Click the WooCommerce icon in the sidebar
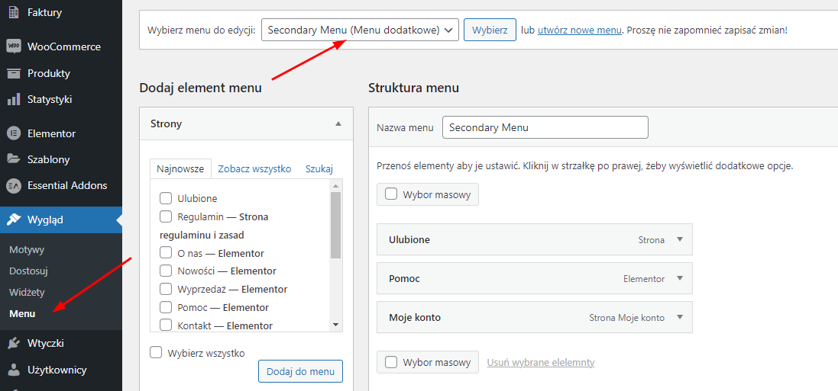This screenshot has height=391, width=838. click(x=14, y=46)
